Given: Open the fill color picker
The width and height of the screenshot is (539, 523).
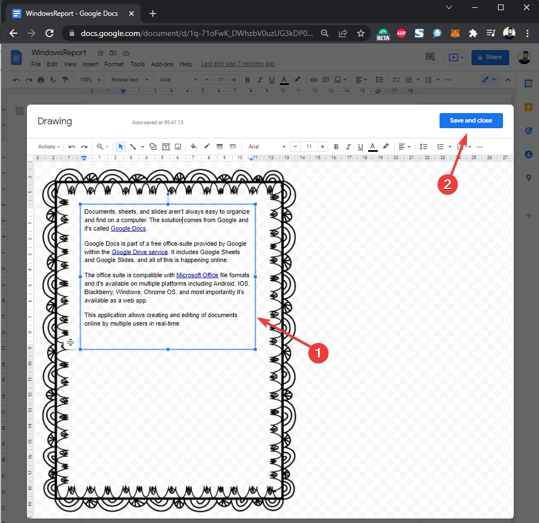Looking at the screenshot, I should click(193, 147).
